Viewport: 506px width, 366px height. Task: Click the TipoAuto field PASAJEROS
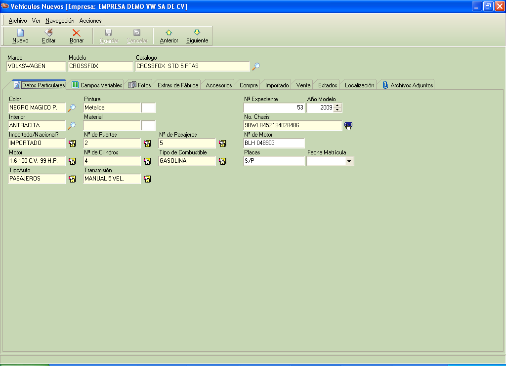(x=37, y=179)
